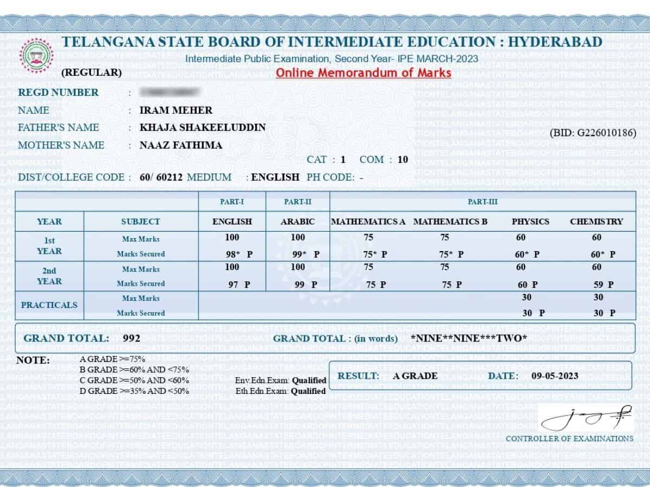
Task: Click the B GRADE >=60% AND <75% line
Action: tap(134, 370)
